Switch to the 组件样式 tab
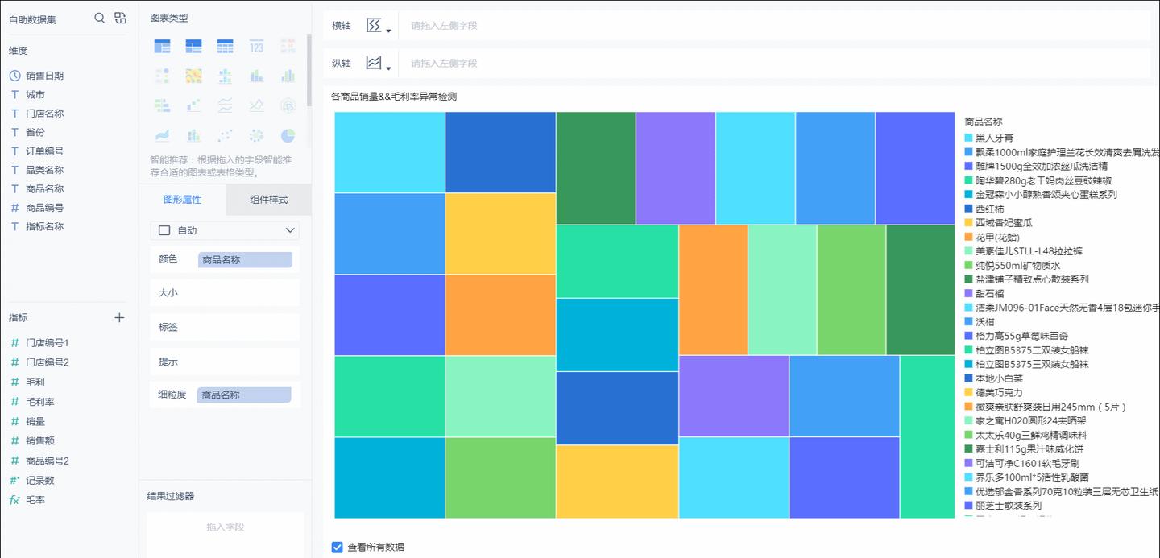This screenshot has width=1160, height=558. point(267,199)
